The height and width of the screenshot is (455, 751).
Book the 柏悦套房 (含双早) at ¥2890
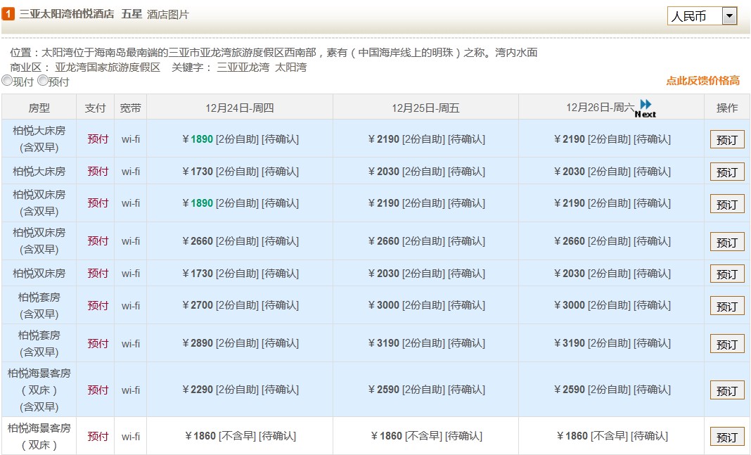[x=726, y=344]
